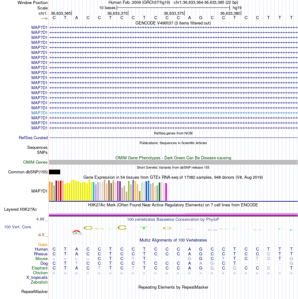
Task: Click the 'Window Position' label
Action: pyautogui.click(x=33, y=3)
